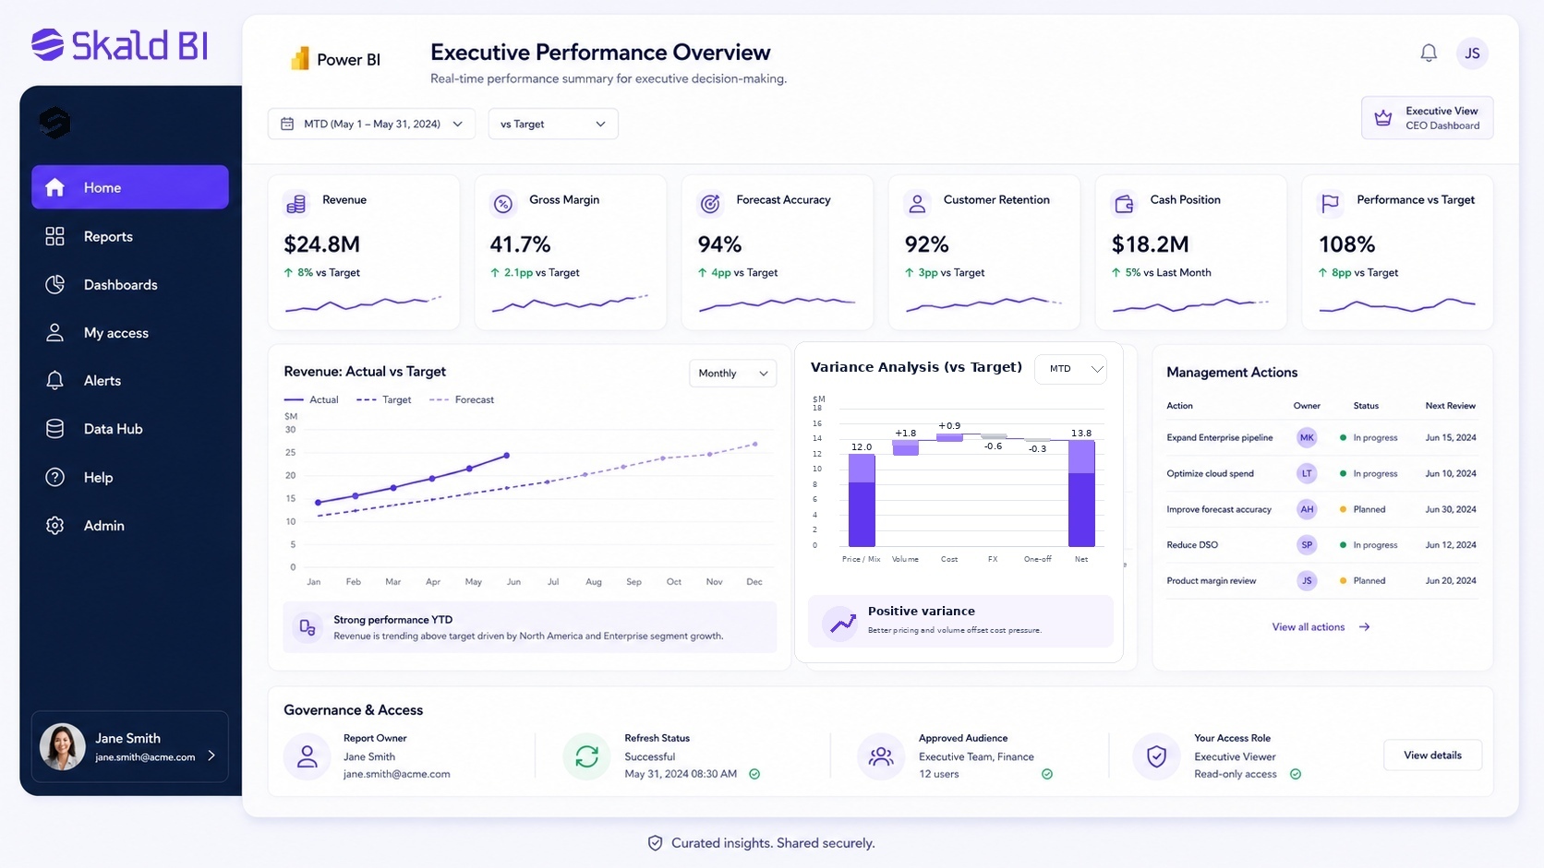1544x868 pixels.
Task: Click the sidebar collapsed Skald logo icon
Action: [x=54, y=122]
